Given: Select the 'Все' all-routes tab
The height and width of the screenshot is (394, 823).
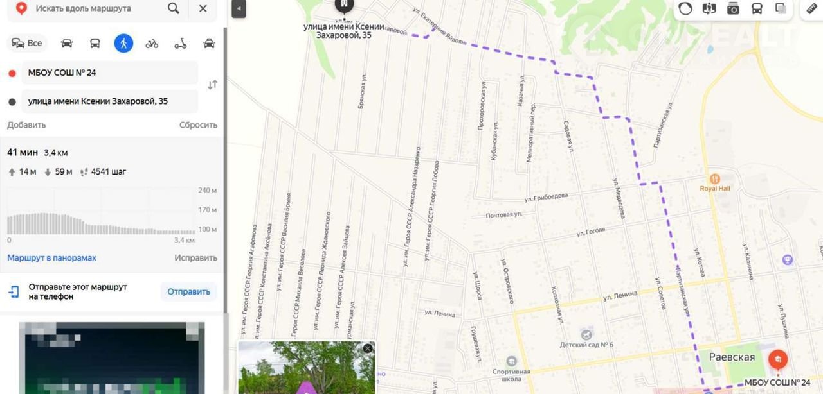Looking at the screenshot, I should [27, 43].
